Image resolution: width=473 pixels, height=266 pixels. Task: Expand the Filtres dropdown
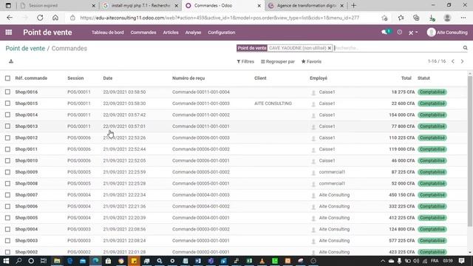pos(245,61)
